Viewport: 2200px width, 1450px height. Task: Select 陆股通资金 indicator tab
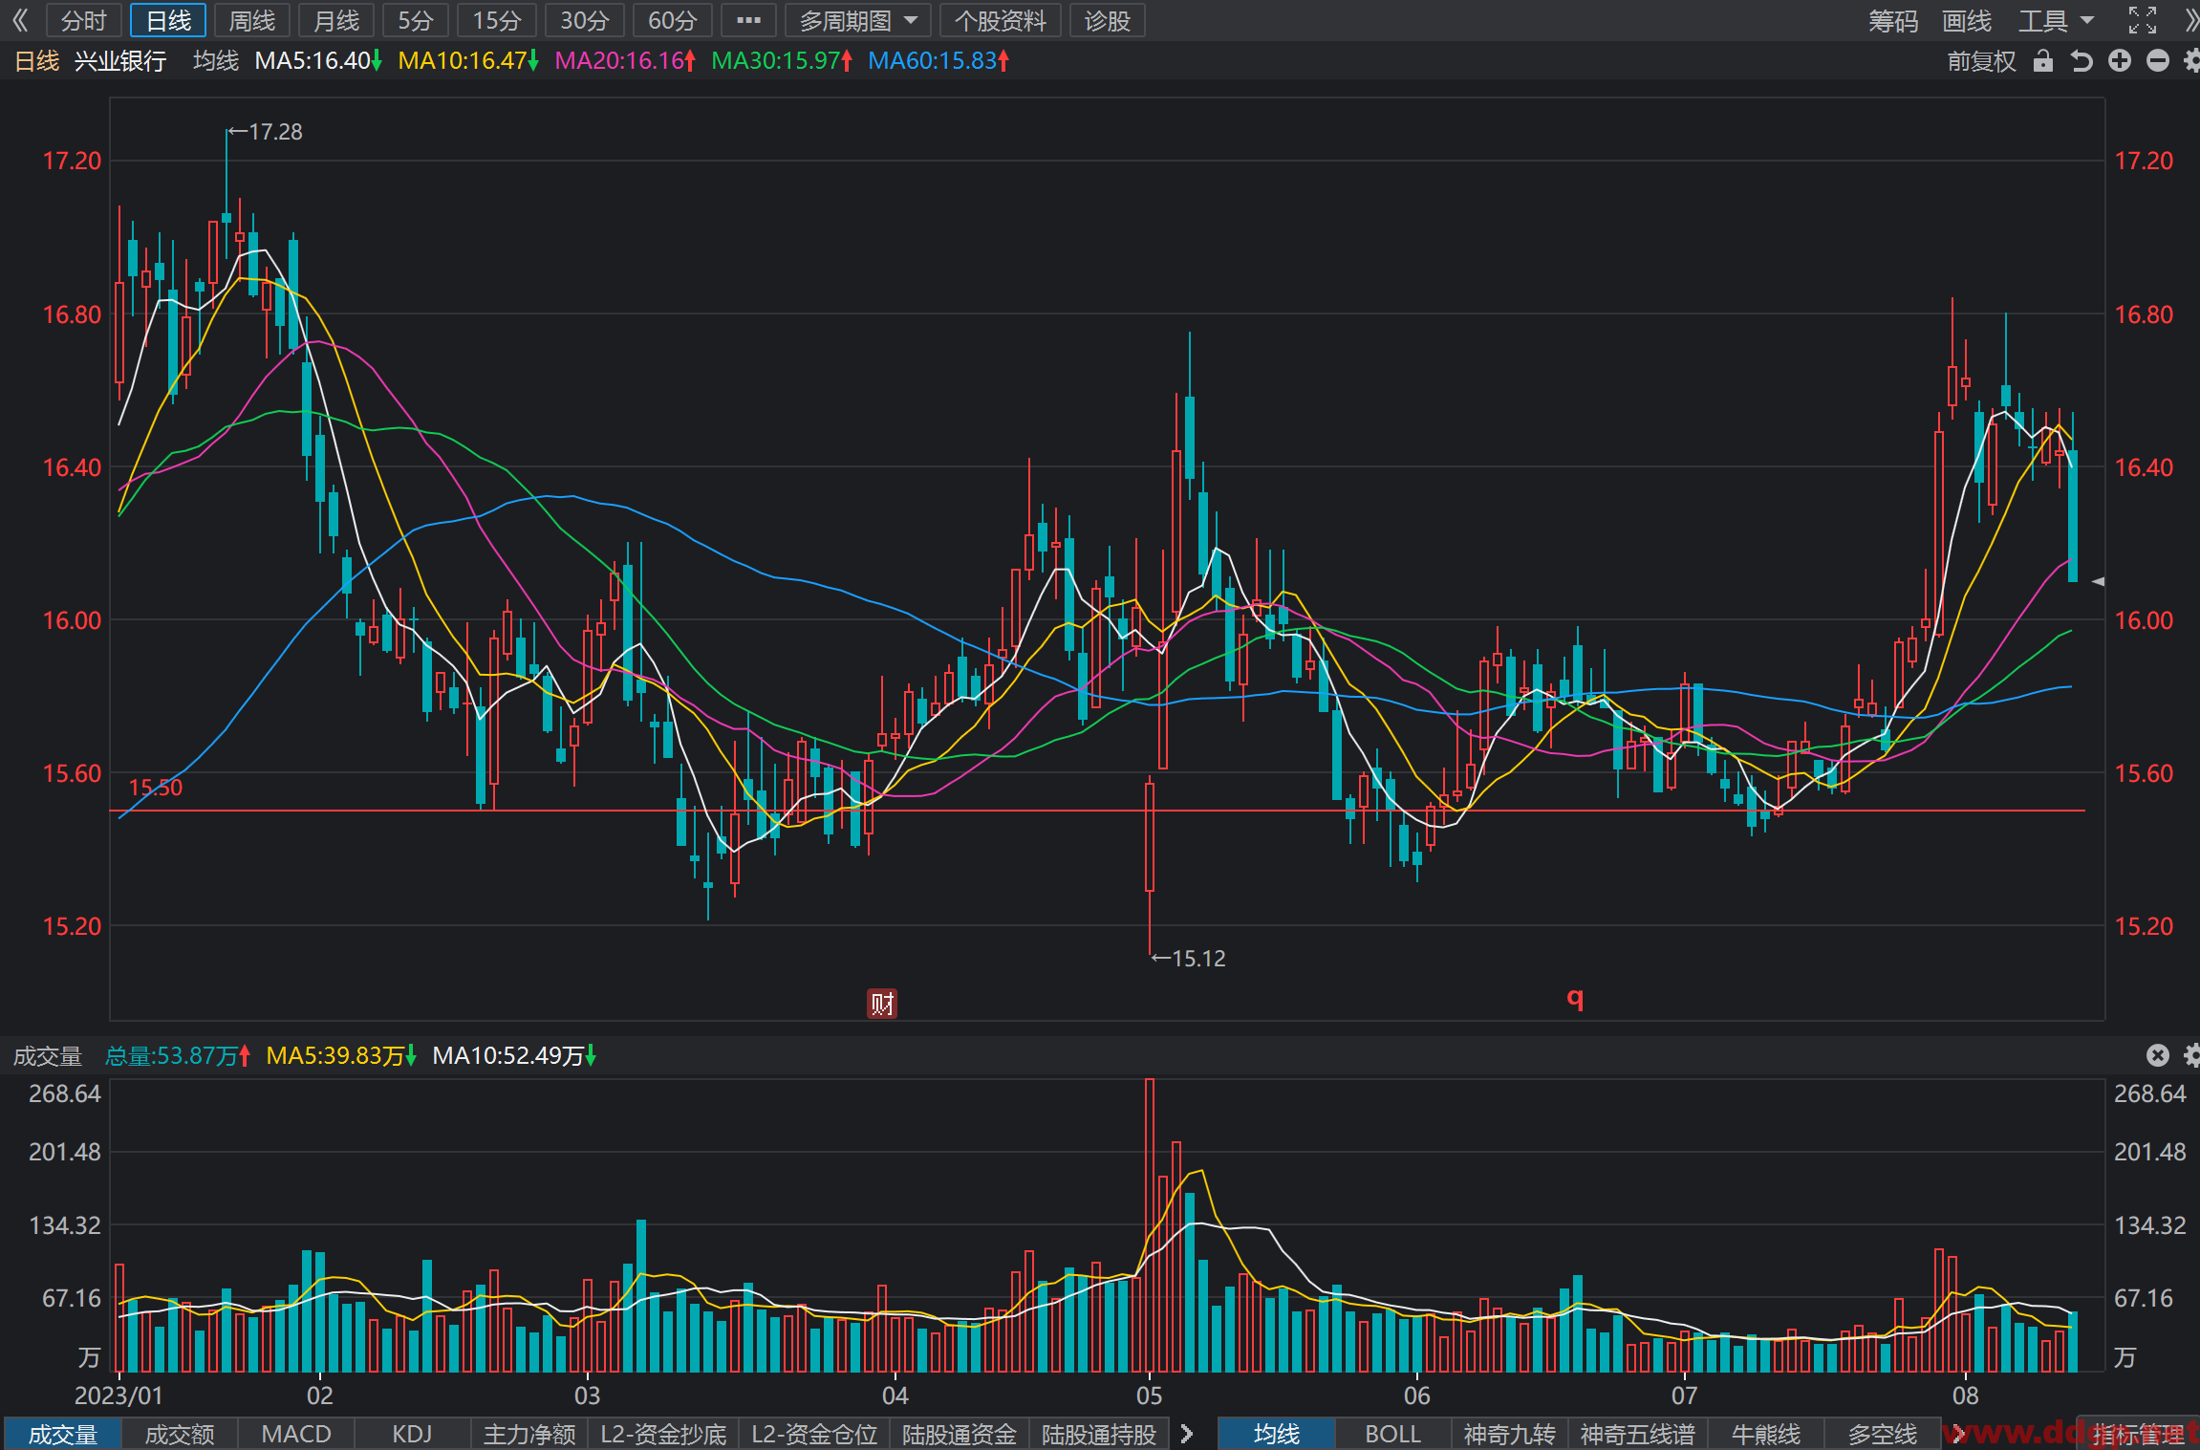pyautogui.click(x=960, y=1434)
